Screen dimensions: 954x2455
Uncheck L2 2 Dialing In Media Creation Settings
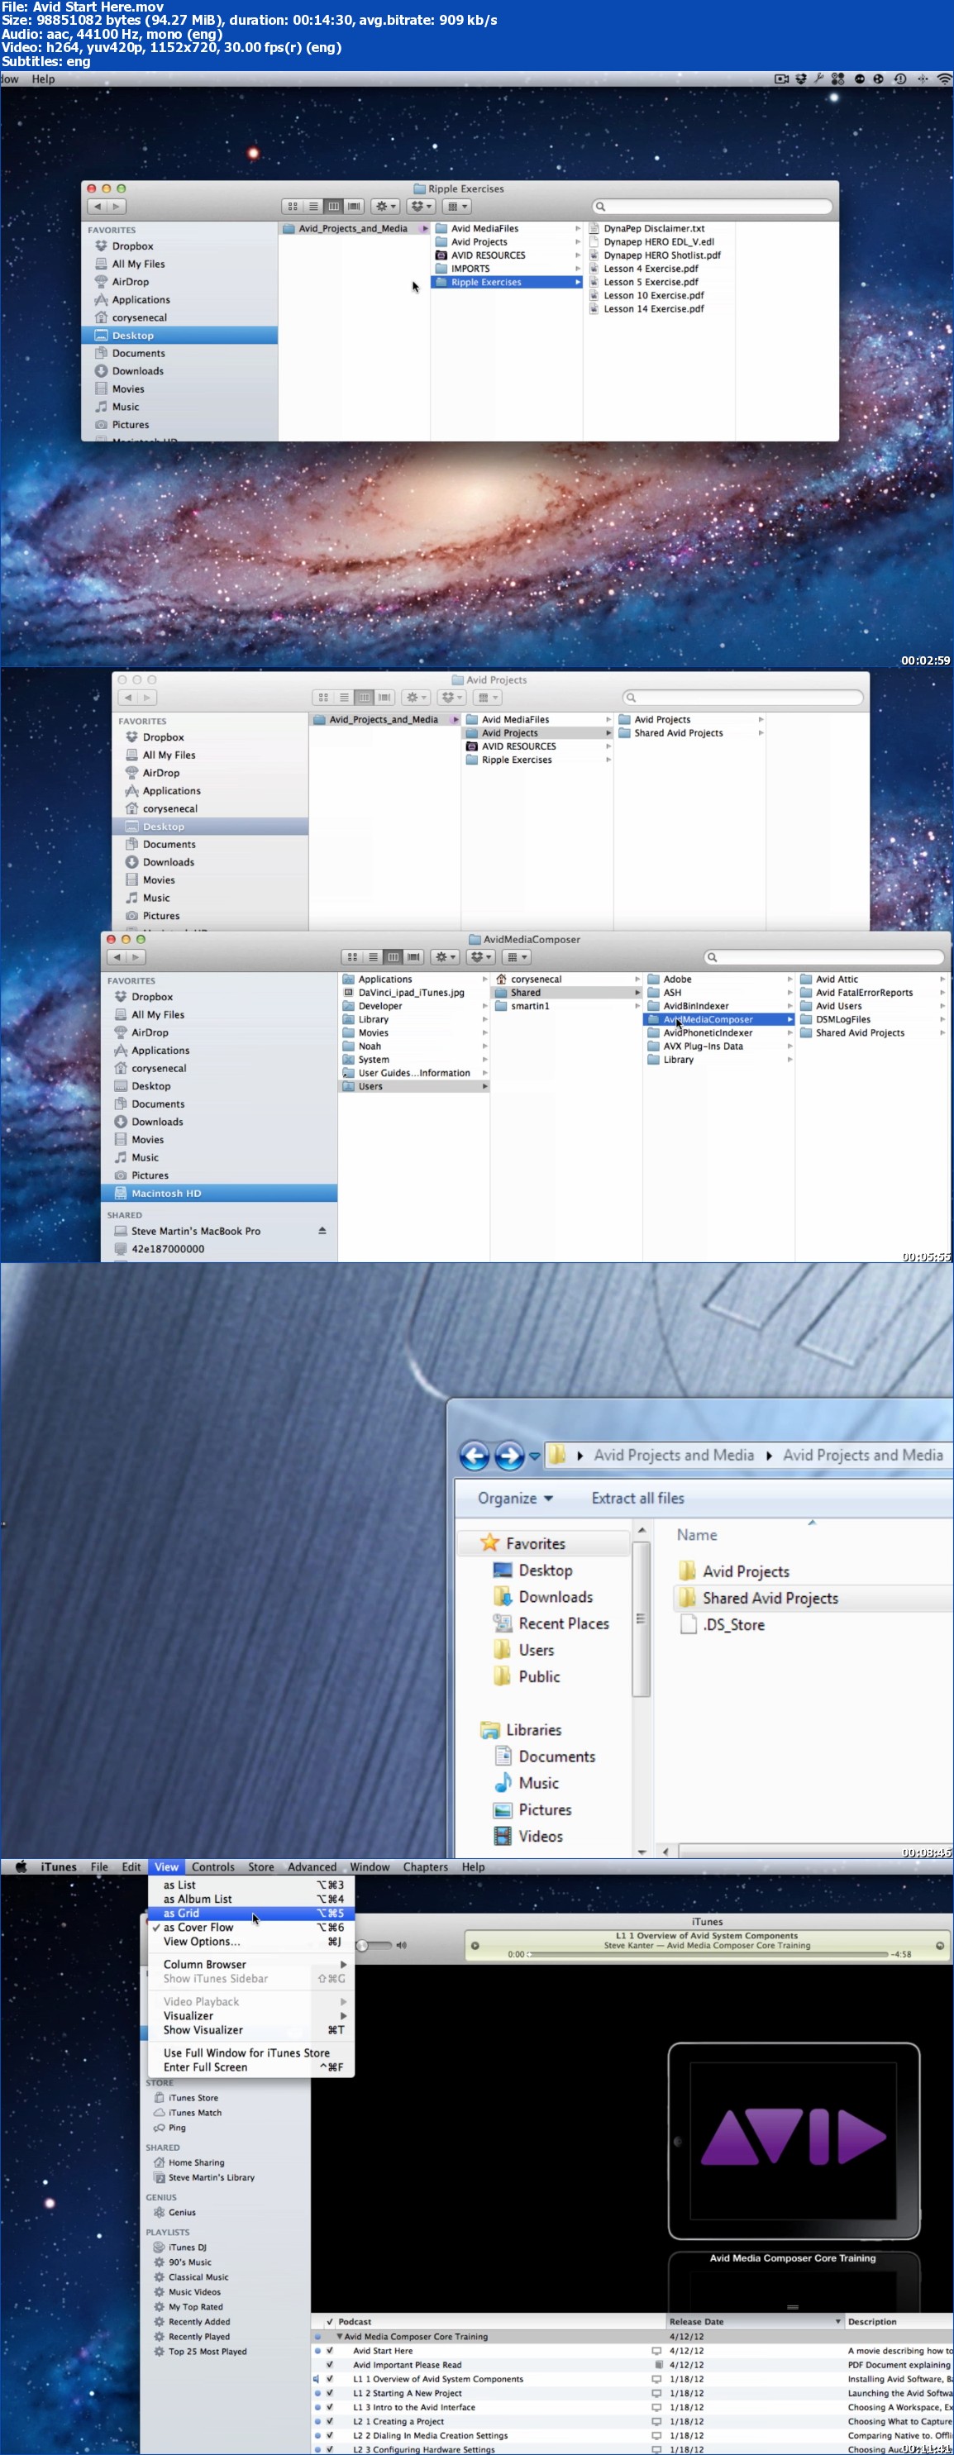tap(330, 2435)
